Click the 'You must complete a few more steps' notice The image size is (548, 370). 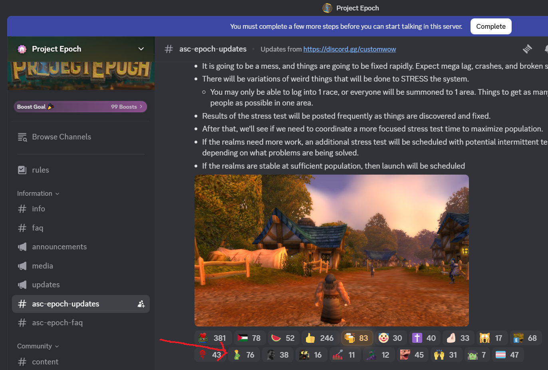(346, 26)
